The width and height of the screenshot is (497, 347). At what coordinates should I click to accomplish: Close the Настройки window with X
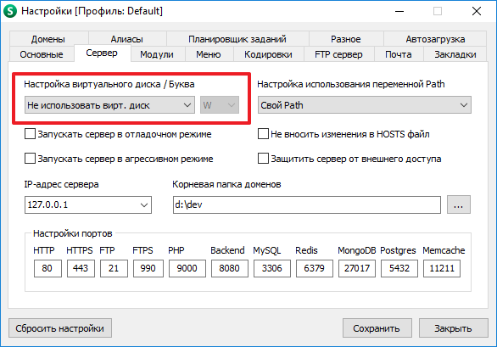477,11
